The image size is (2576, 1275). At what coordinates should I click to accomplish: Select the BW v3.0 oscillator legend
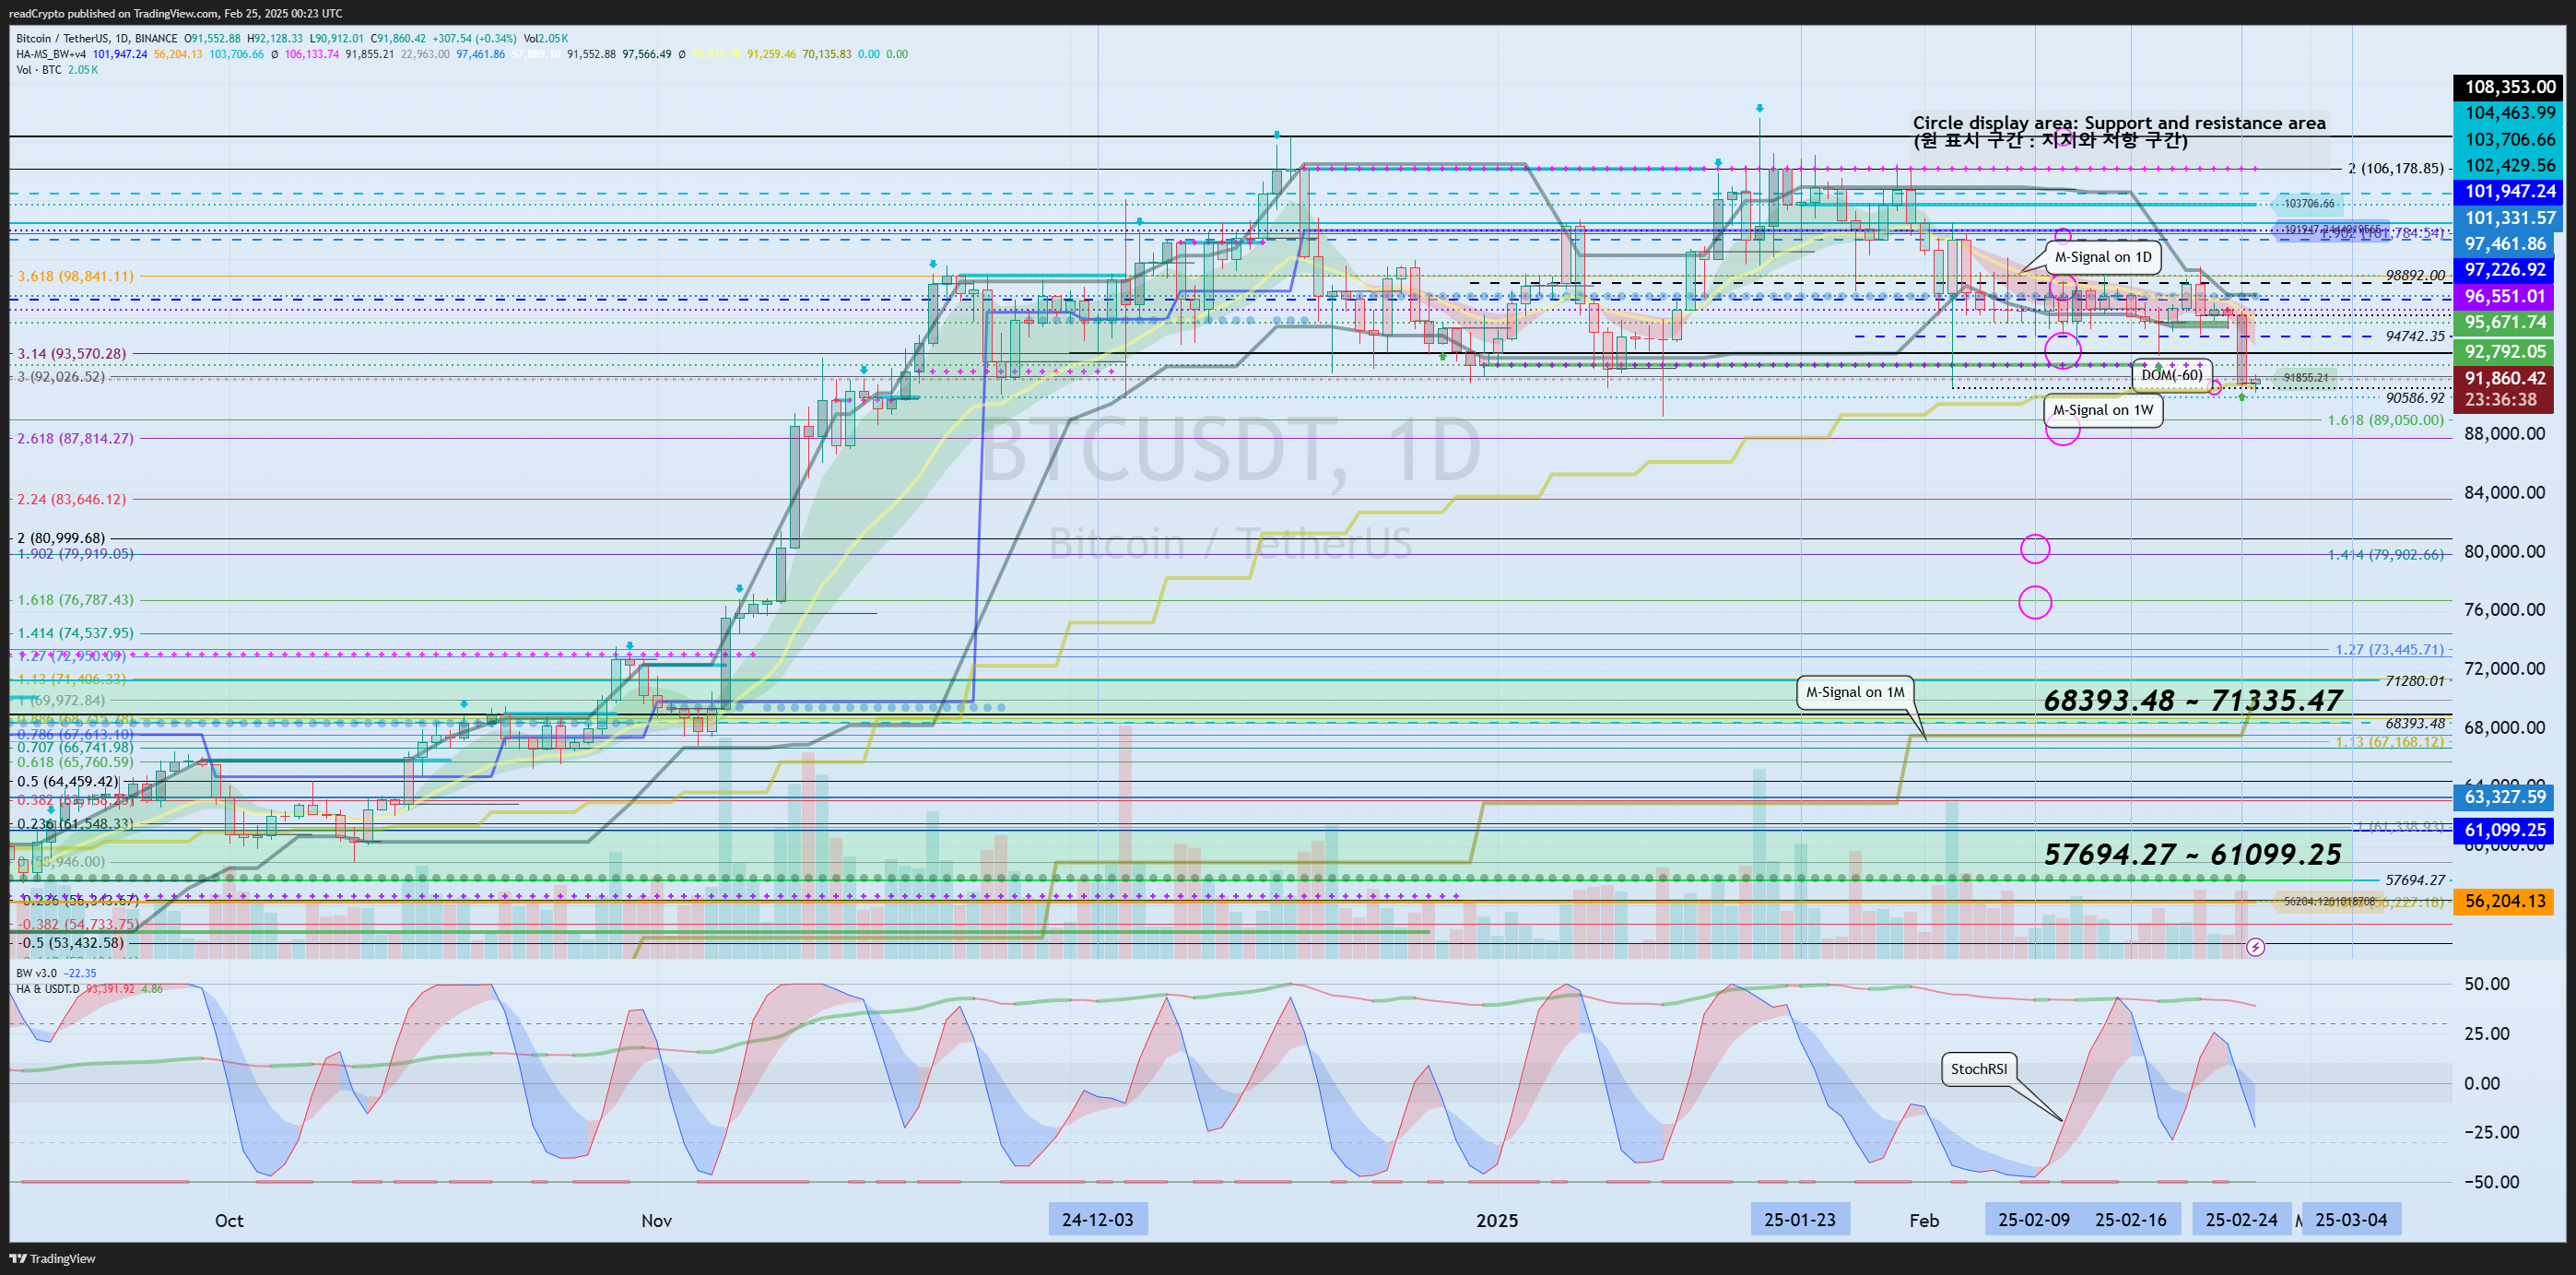37,973
